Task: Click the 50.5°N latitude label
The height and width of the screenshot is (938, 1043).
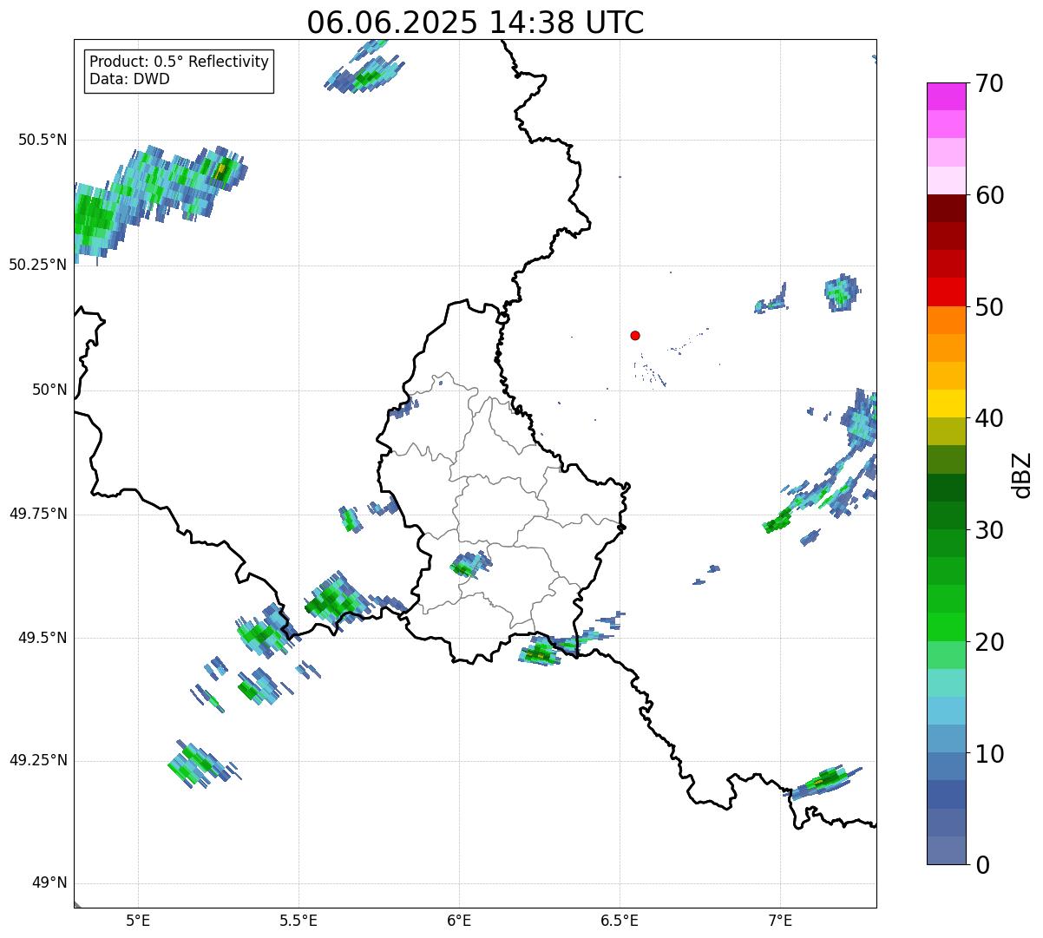Action: tap(43, 140)
